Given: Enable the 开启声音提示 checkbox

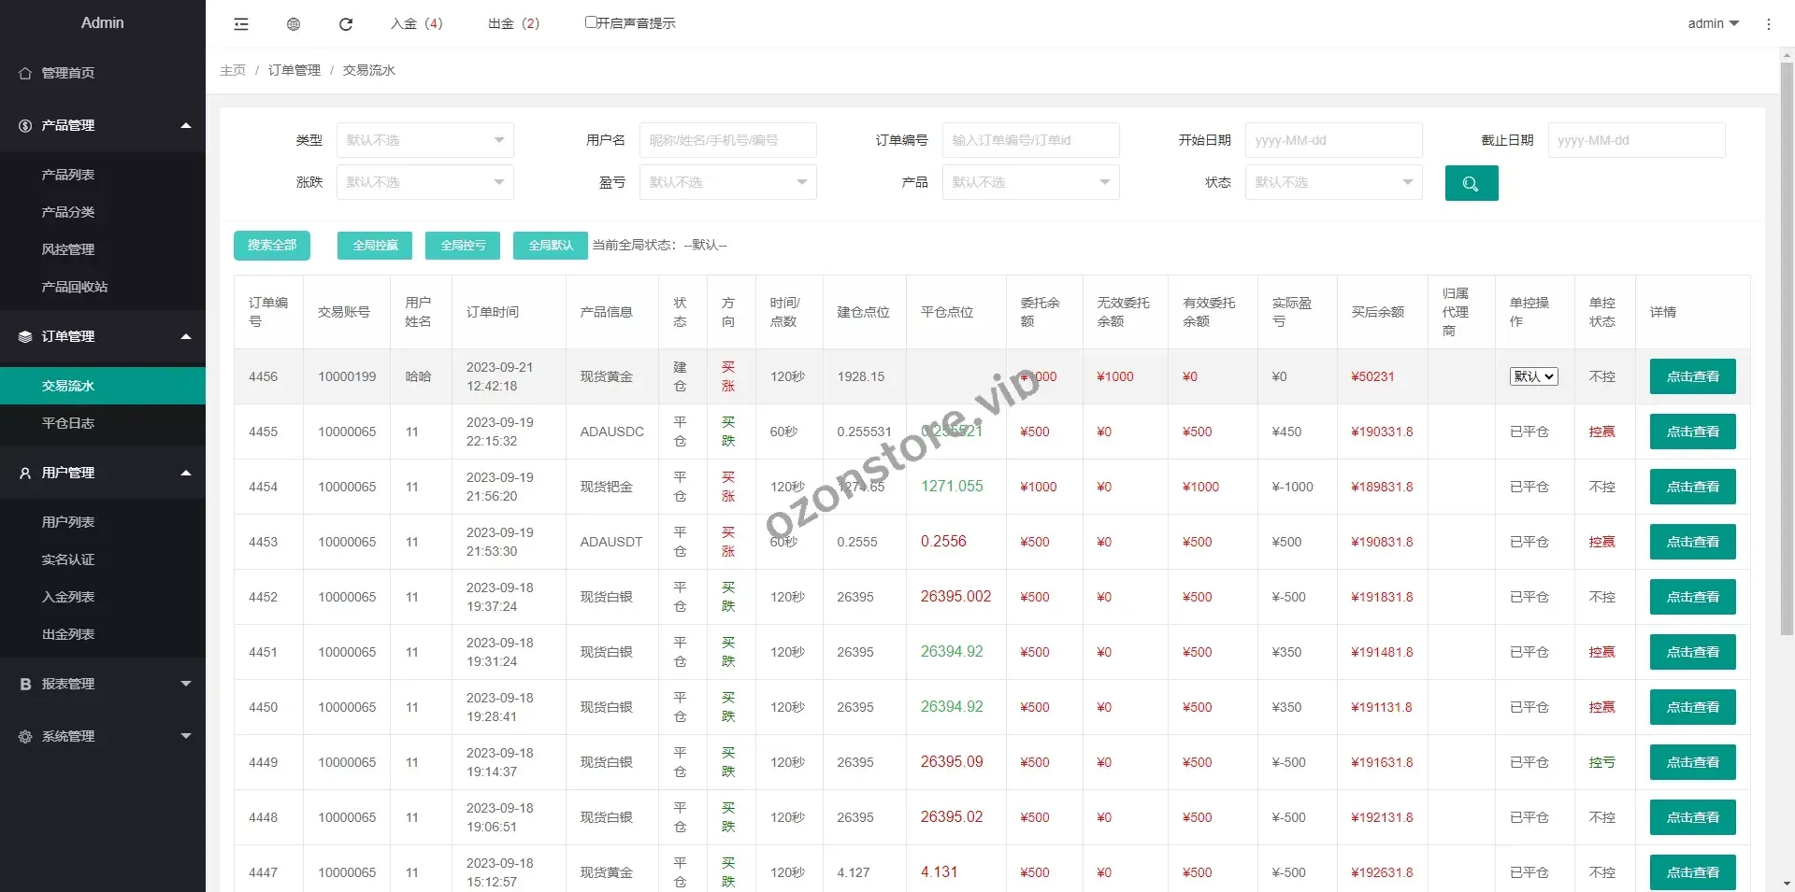Looking at the screenshot, I should tap(591, 22).
